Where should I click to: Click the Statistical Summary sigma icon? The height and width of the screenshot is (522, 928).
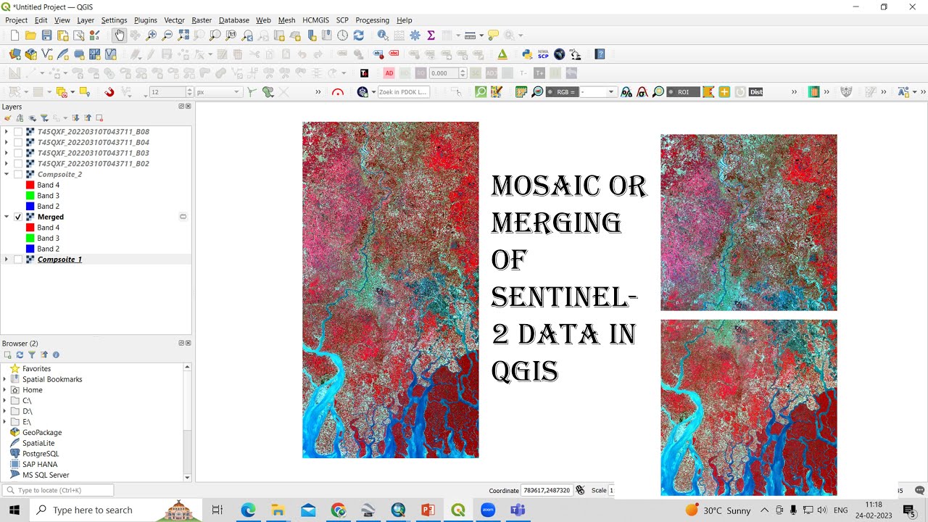click(431, 35)
